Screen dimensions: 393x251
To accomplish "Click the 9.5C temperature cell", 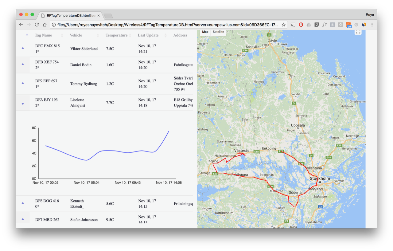I will coord(110,220).
